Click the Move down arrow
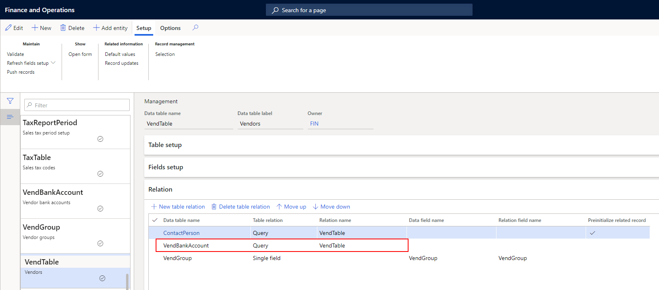The width and height of the screenshot is (659, 290). (315, 207)
